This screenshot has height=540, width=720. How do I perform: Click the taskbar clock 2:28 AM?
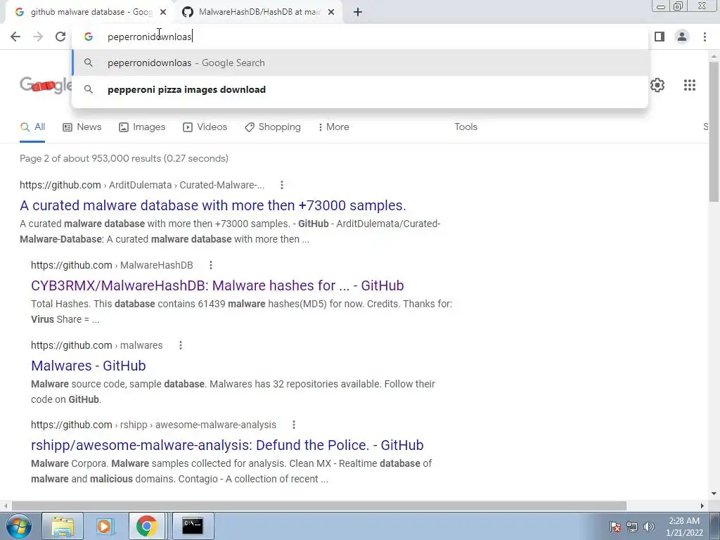(x=684, y=521)
